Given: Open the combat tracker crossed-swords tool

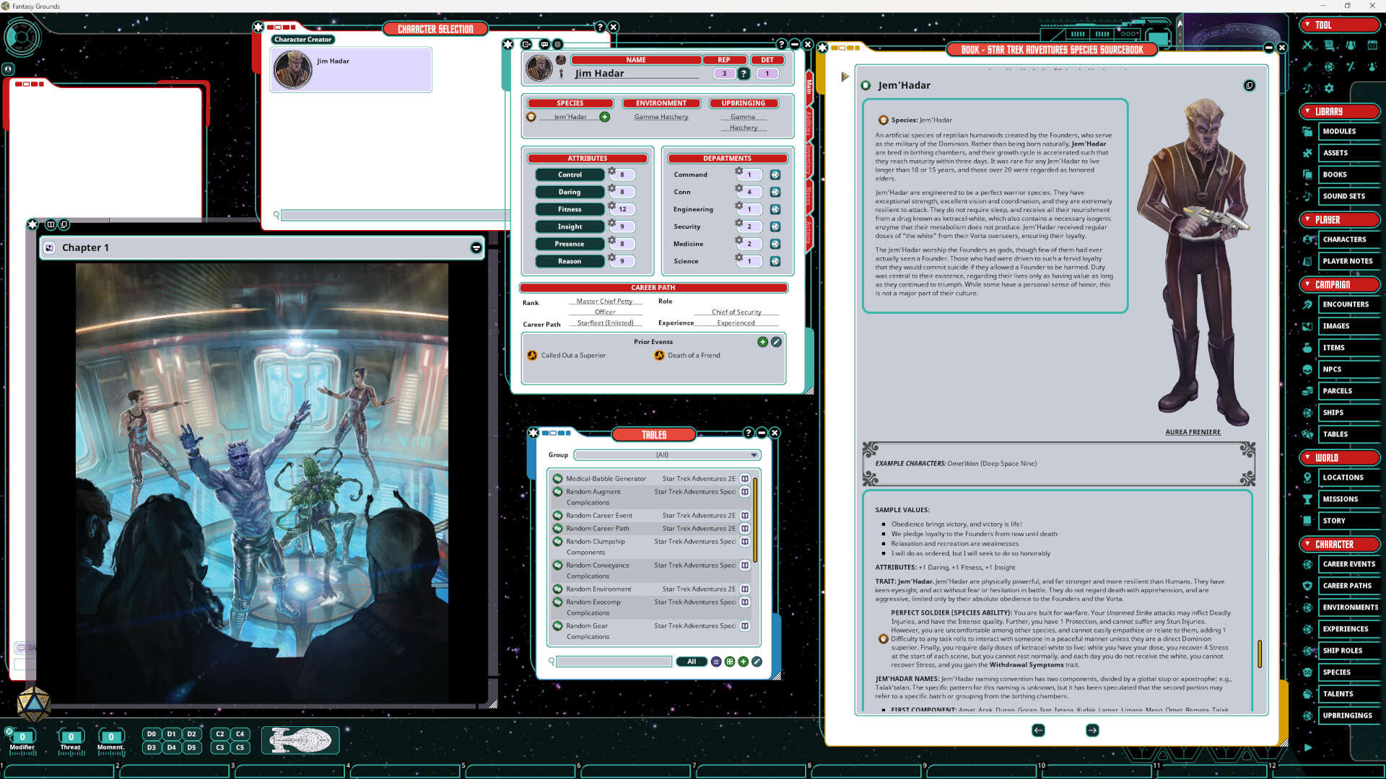Looking at the screenshot, I should point(1307,45).
